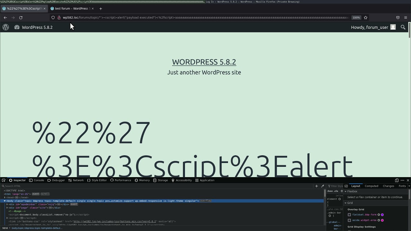The width and height of the screenshot is (411, 231).
Task: Enable grid overlay for fieldset.bbp-form
Action: click(x=349, y=215)
